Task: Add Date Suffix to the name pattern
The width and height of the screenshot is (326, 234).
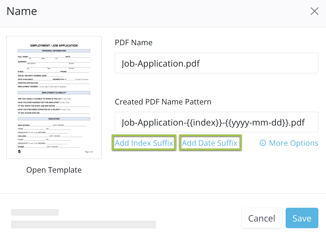Action: [210, 143]
